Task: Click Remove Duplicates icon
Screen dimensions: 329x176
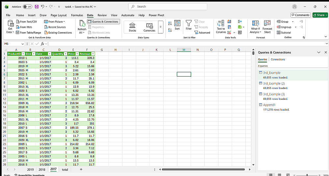Action: 229,27
